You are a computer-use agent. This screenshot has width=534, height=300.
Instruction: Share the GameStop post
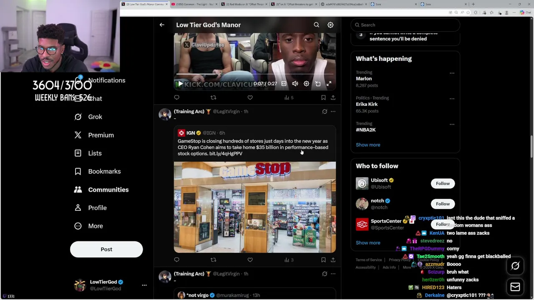click(333, 260)
